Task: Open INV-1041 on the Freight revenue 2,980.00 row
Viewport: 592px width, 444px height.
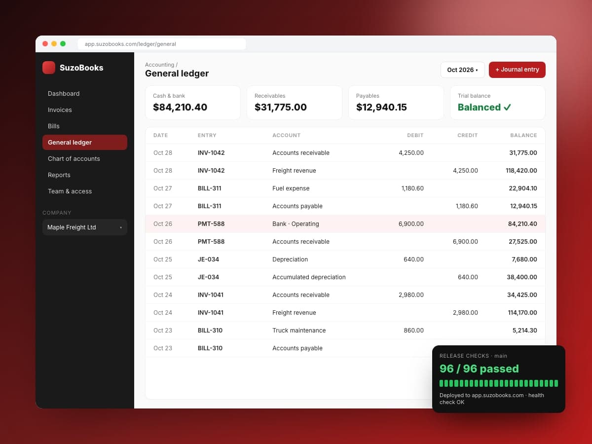Action: pyautogui.click(x=211, y=313)
